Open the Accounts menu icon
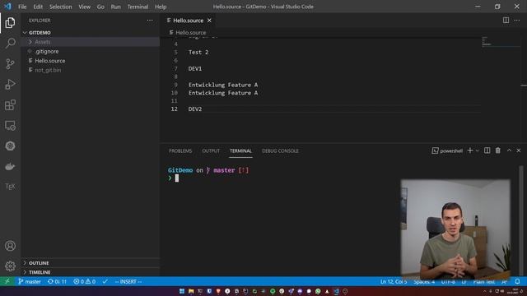Image resolution: width=527 pixels, height=296 pixels. pos(10,246)
